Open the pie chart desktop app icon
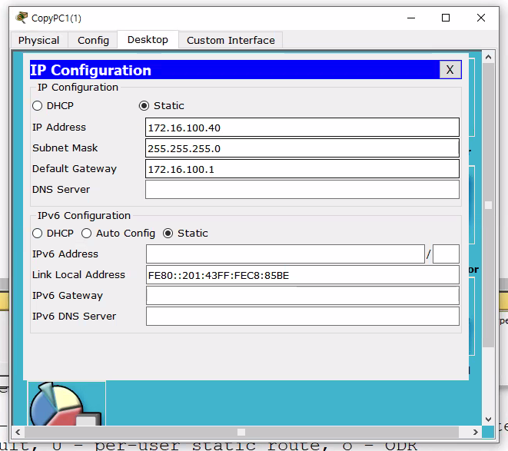The height and width of the screenshot is (451, 508). pos(66,403)
